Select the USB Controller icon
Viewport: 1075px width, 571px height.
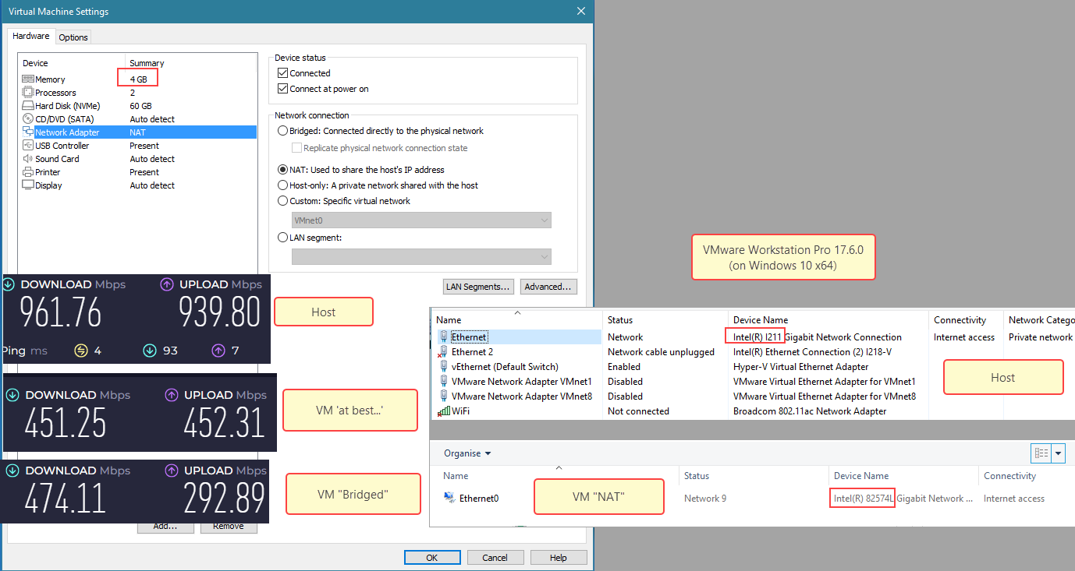[x=28, y=146]
